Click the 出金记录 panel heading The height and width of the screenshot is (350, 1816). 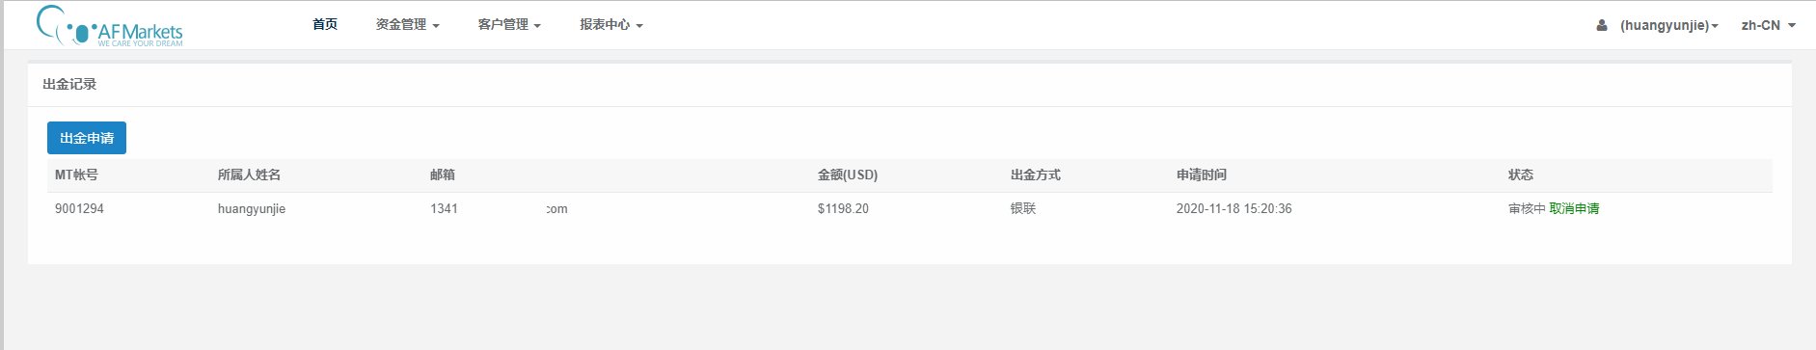[69, 84]
